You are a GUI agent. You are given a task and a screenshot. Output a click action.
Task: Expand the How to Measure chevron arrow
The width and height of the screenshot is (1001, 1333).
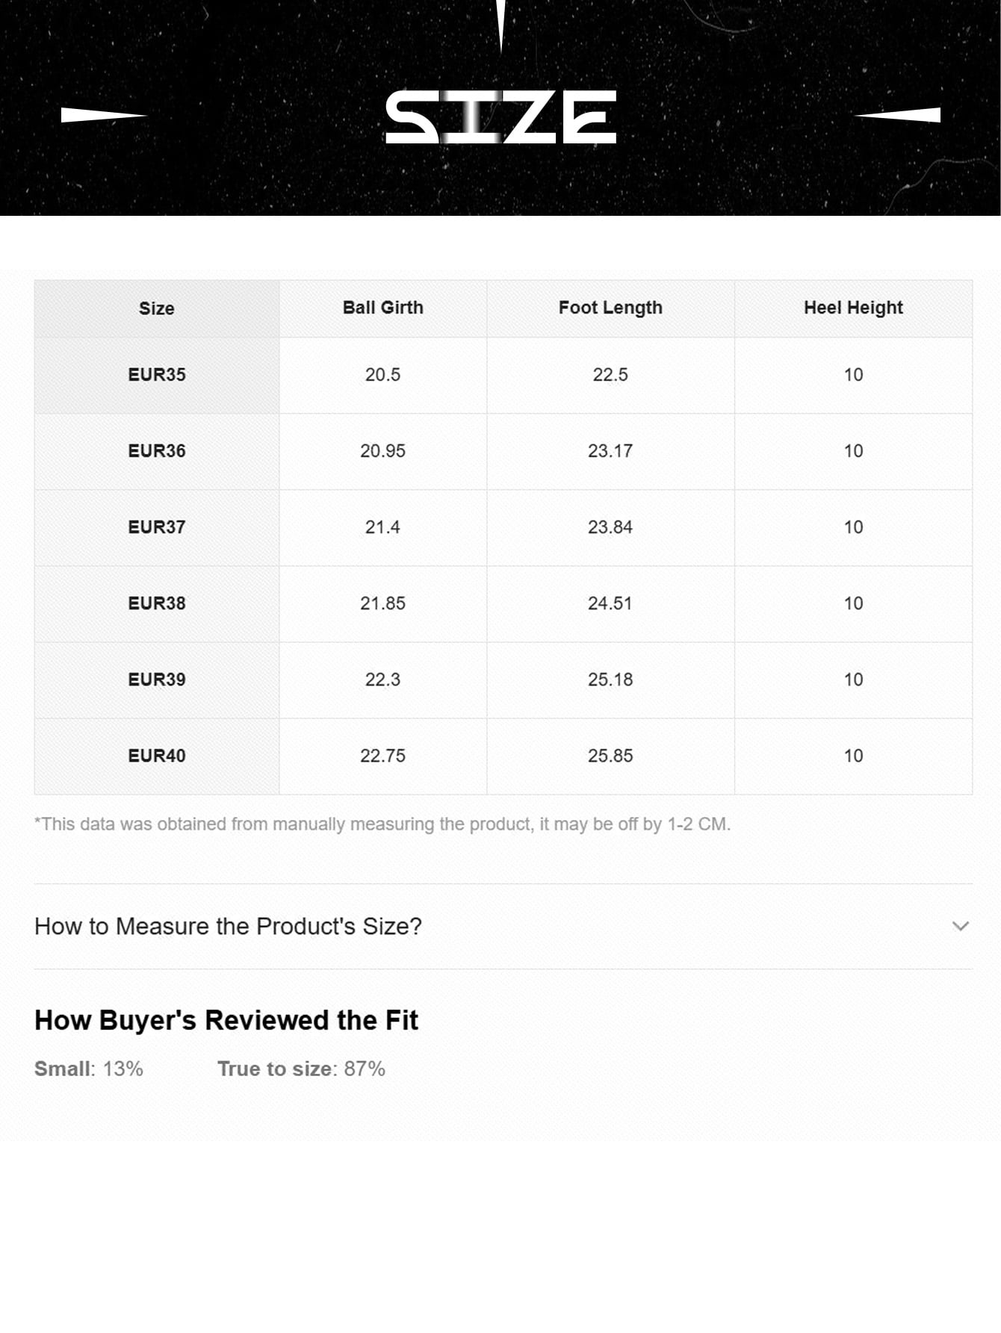coord(960,926)
